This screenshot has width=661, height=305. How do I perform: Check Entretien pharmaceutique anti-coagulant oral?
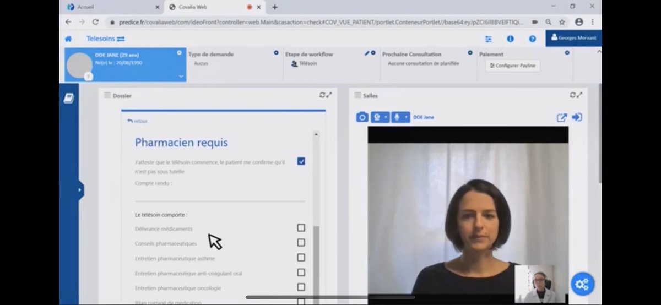[x=301, y=273]
